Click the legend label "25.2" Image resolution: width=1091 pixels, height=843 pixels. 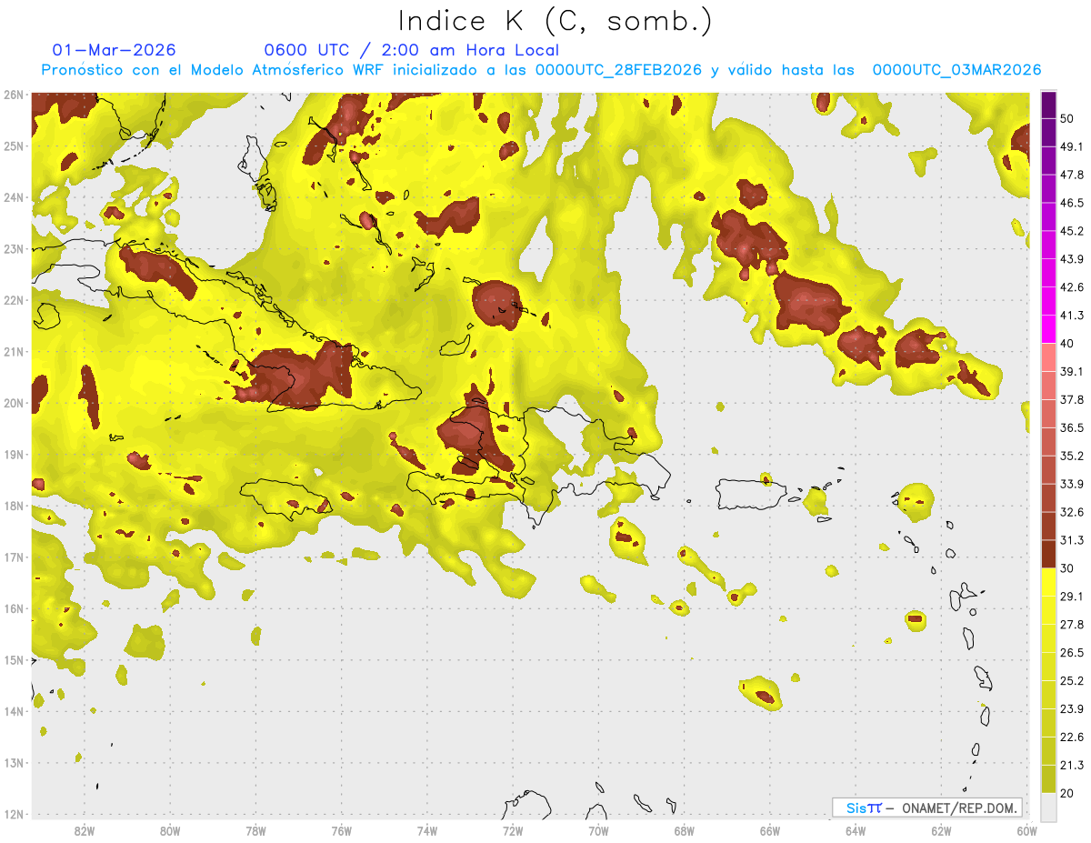(x=1072, y=682)
